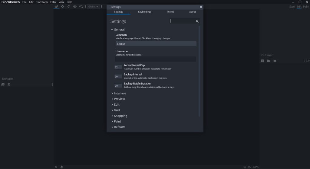Click Add Cube icon in Outliner

pos(262,61)
